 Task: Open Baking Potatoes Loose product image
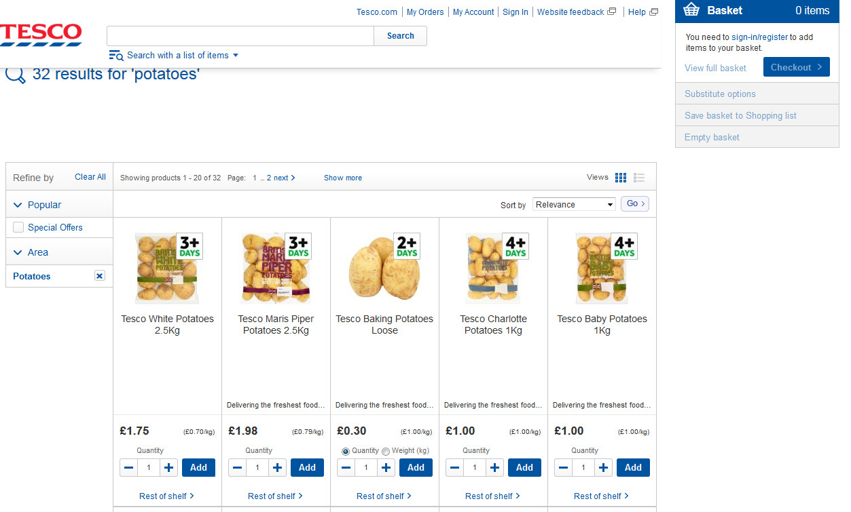coord(384,268)
